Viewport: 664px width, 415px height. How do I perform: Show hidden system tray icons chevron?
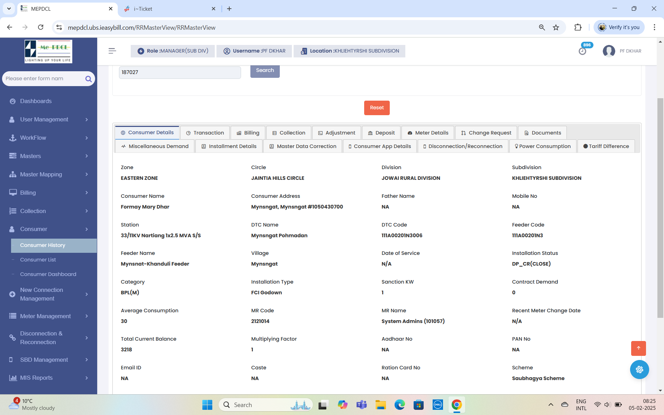click(551, 405)
